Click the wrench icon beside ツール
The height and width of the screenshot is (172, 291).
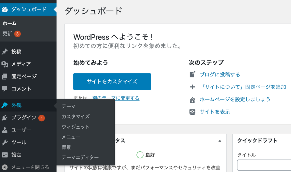5,142
